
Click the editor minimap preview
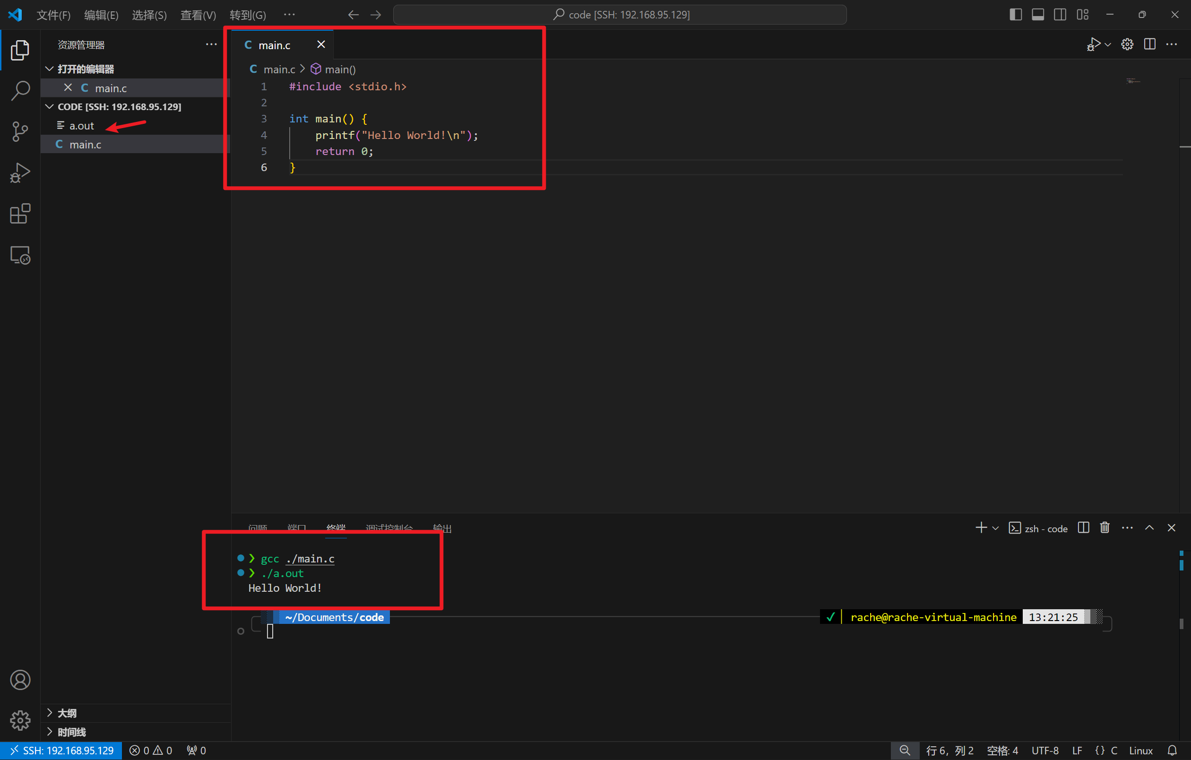[1133, 81]
